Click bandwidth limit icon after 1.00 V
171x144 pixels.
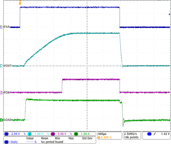point(48,134)
